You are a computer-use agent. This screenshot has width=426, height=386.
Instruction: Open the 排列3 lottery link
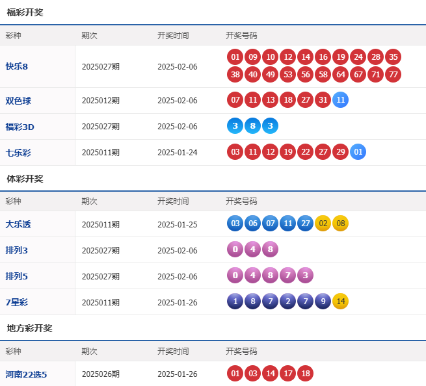pyautogui.click(x=16, y=250)
